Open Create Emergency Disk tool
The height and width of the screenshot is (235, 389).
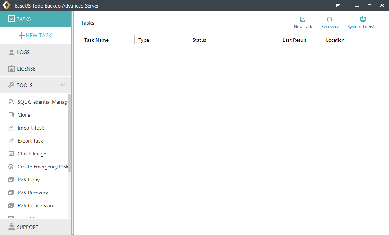tap(43, 167)
